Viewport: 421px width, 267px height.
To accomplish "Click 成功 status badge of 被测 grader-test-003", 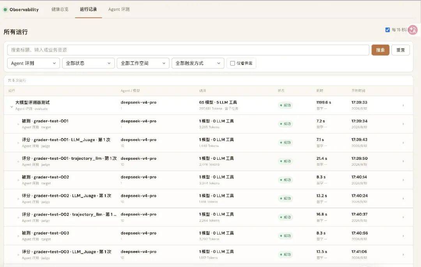I will click(285, 236).
